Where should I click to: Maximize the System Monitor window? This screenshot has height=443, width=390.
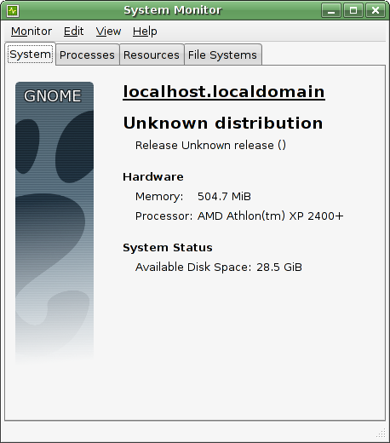click(353, 11)
